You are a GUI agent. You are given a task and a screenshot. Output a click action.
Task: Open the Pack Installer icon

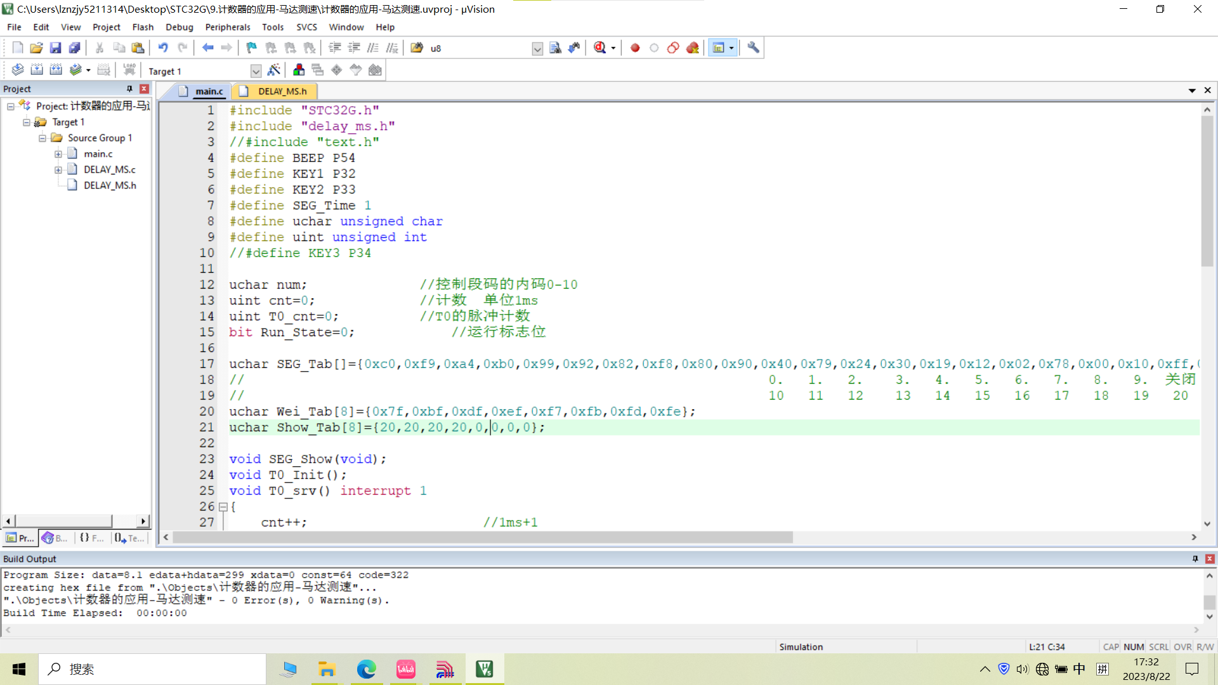(375, 70)
